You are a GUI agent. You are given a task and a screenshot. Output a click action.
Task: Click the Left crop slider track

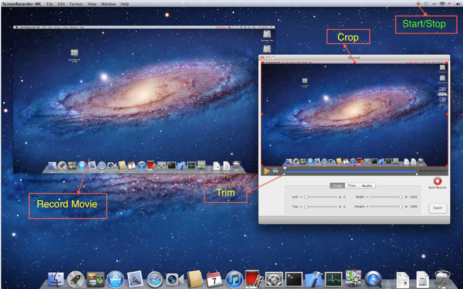(321, 197)
